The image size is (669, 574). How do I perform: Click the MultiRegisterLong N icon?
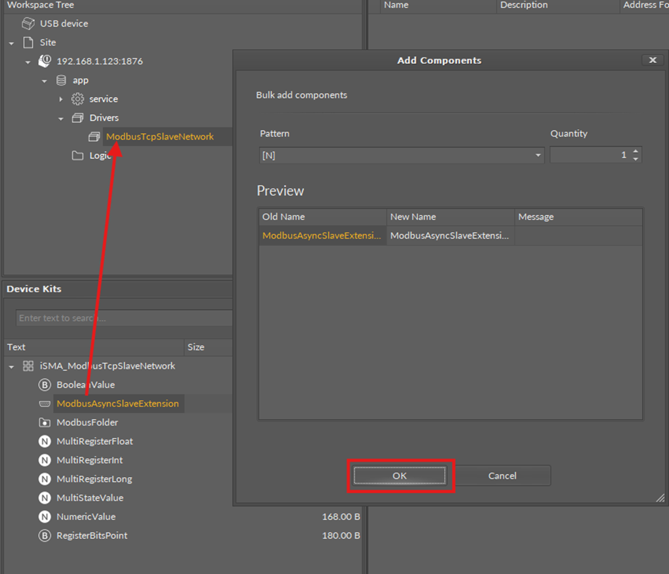45,479
